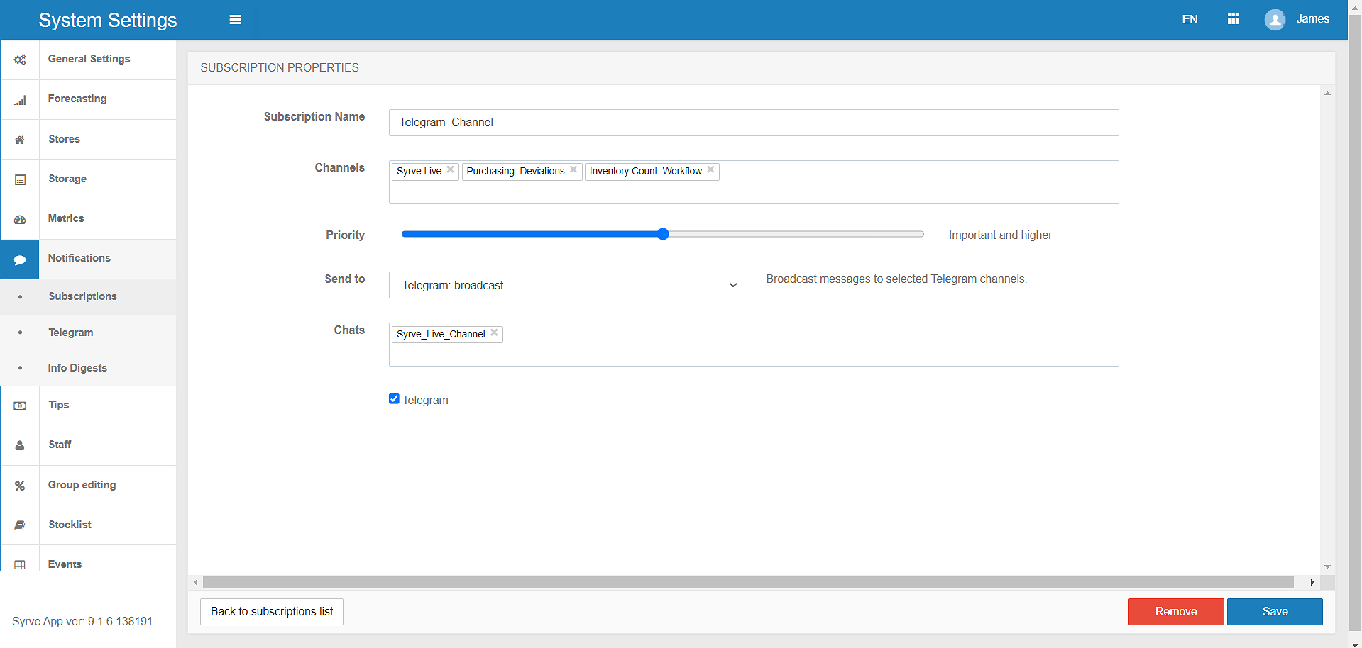Click the Priority slider handle

(x=663, y=234)
